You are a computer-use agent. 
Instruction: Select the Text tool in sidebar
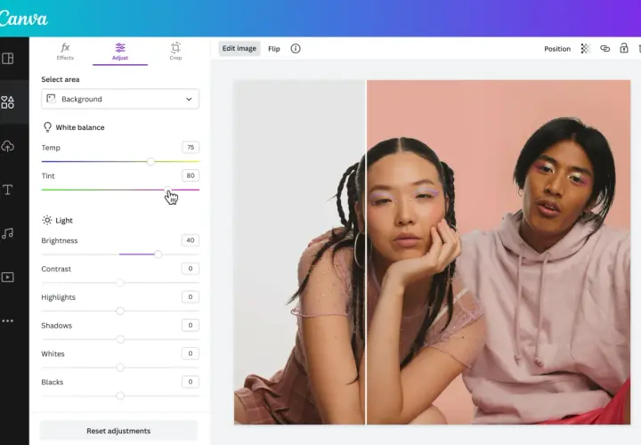pos(7,190)
